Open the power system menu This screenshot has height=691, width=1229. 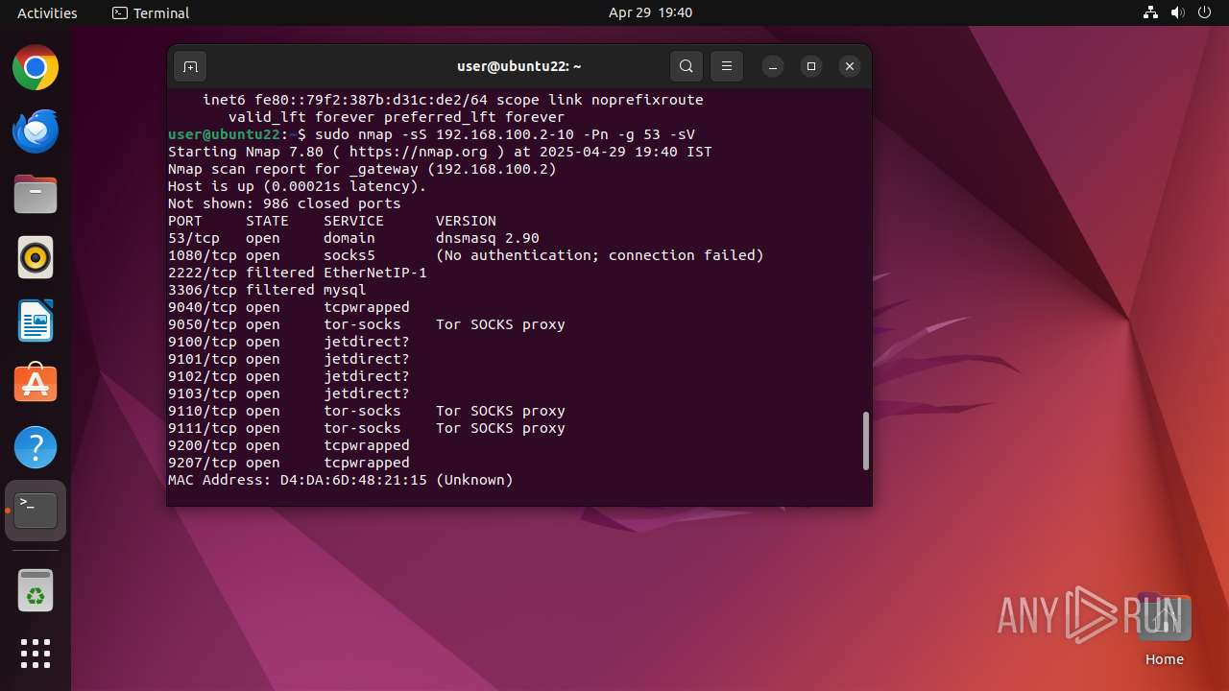pos(1204,12)
